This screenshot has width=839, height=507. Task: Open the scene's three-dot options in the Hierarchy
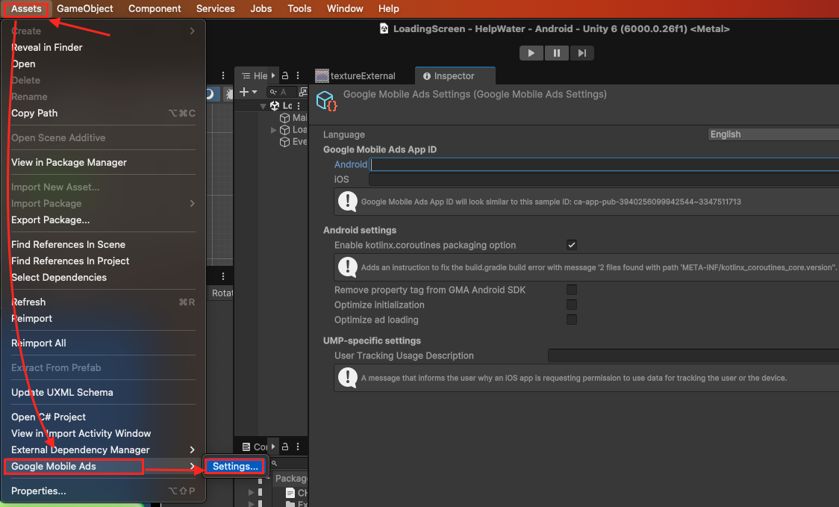(x=299, y=106)
